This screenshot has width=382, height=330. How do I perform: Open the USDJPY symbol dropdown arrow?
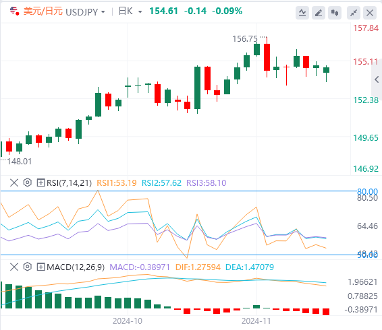coord(103,12)
